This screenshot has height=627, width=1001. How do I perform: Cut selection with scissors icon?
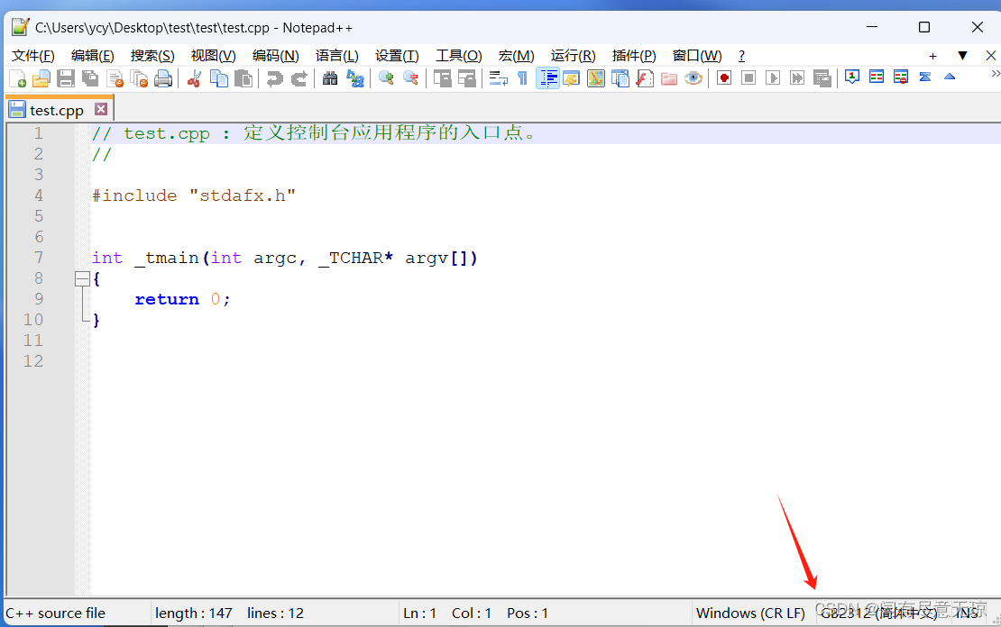(x=195, y=78)
